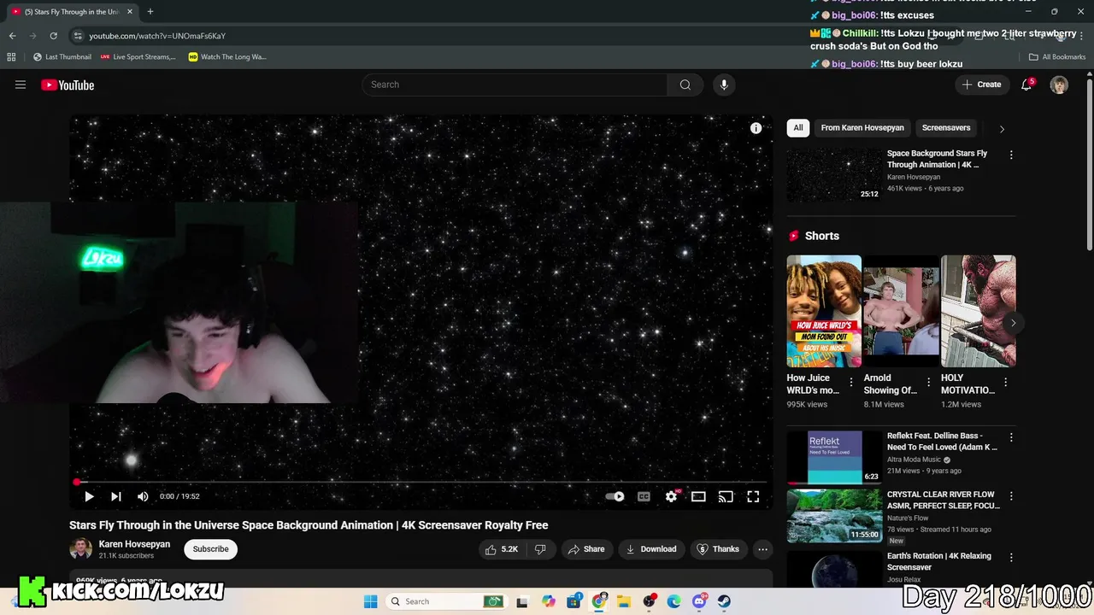Like the video
The width and height of the screenshot is (1094, 615).
pyautogui.click(x=502, y=549)
